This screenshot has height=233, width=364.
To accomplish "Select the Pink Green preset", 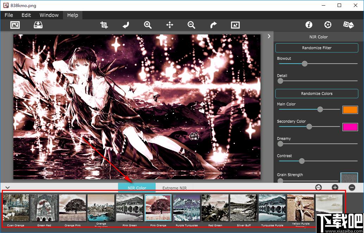I will click(130, 208).
